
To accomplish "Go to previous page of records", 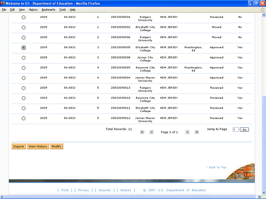I will pos(151,132).
